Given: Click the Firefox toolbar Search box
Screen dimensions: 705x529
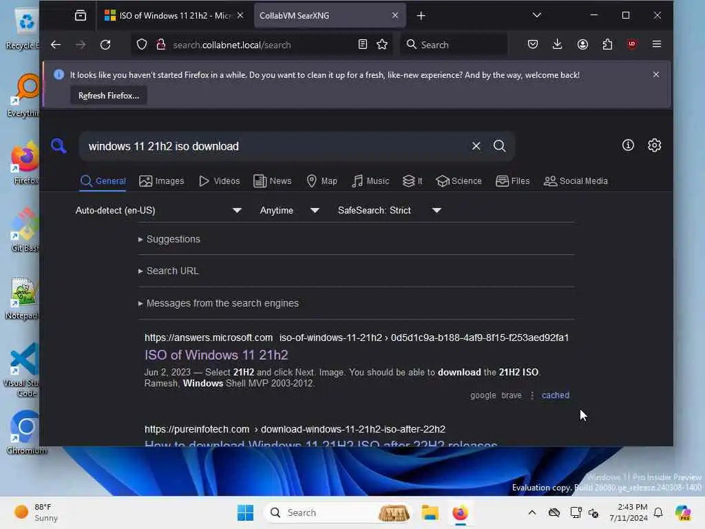Looking at the screenshot, I should tap(454, 45).
